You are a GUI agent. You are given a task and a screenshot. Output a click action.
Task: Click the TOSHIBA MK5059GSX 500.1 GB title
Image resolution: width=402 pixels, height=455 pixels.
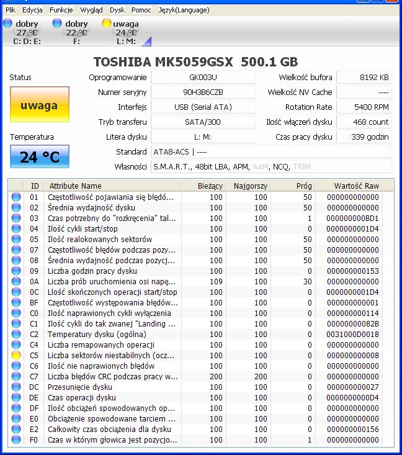pos(196,62)
